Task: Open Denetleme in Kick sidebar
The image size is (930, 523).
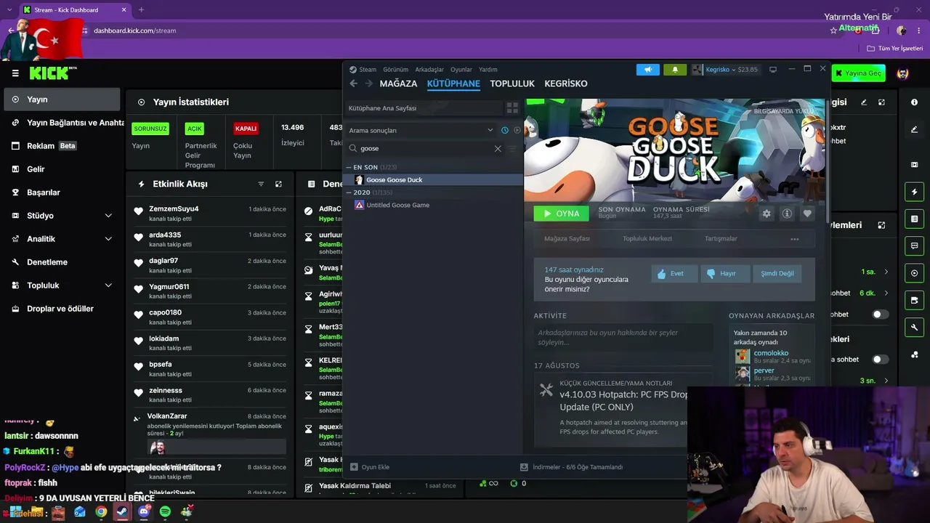Action: [47, 262]
